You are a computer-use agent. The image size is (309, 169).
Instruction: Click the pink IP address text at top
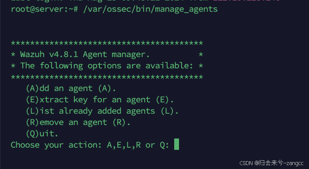point(246,0)
